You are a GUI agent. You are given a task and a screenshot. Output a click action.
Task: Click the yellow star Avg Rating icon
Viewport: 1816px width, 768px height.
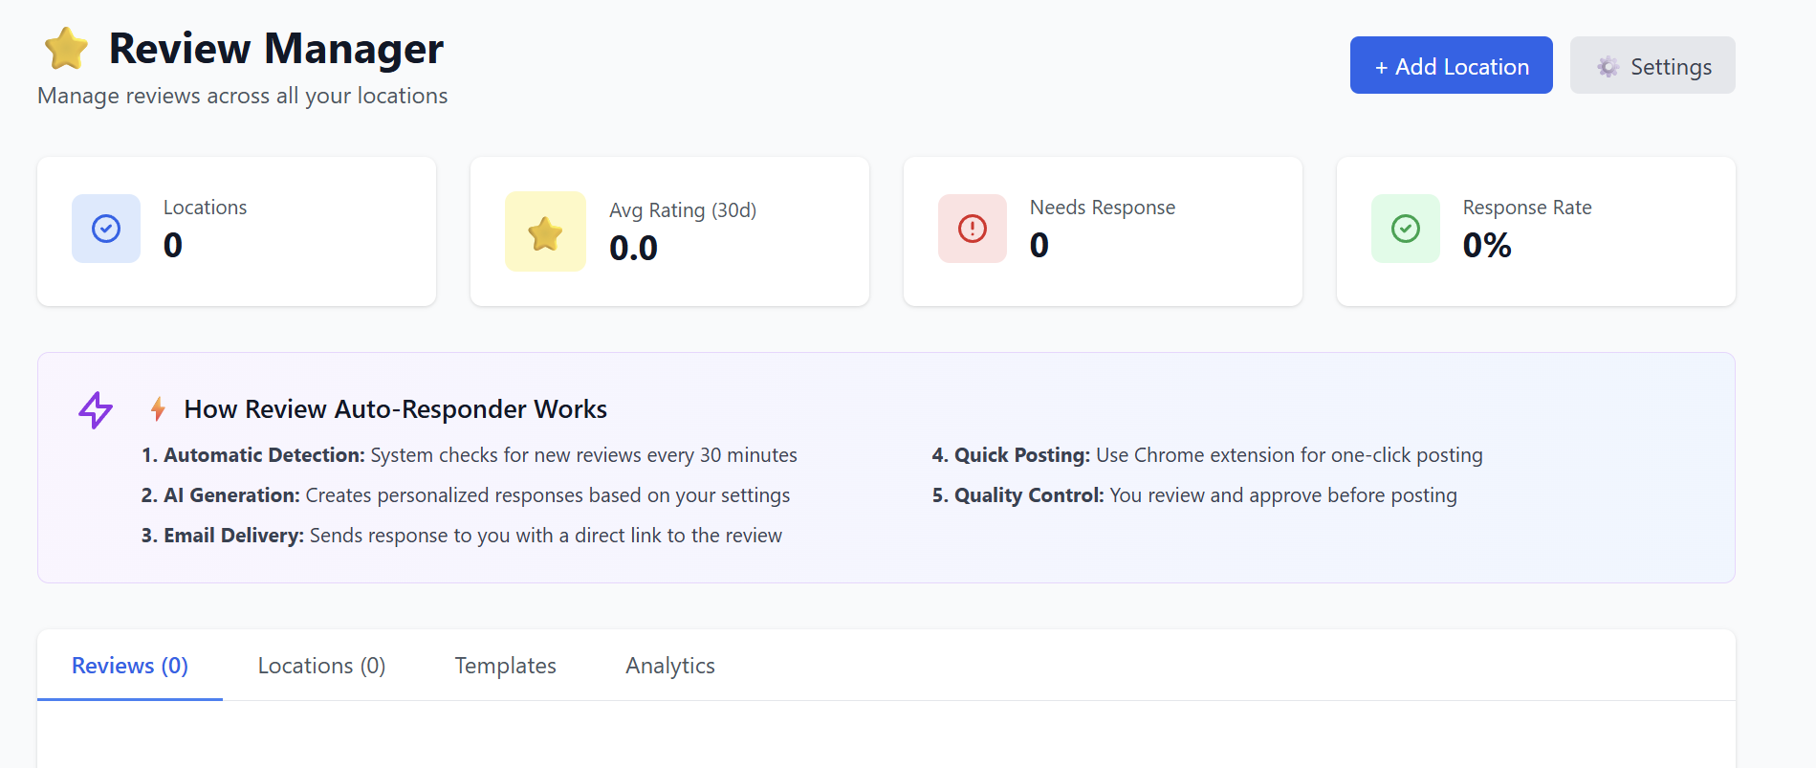545,232
